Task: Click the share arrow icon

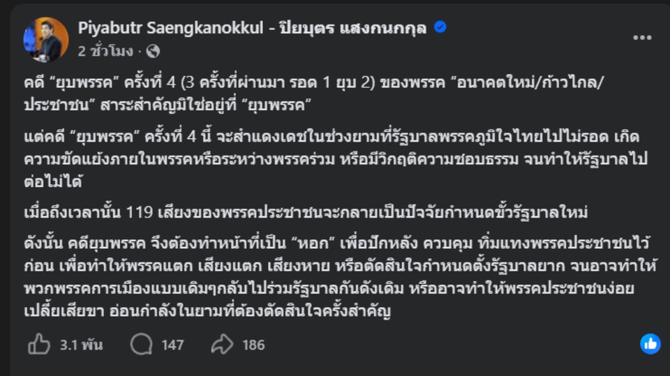Action: pos(221,344)
